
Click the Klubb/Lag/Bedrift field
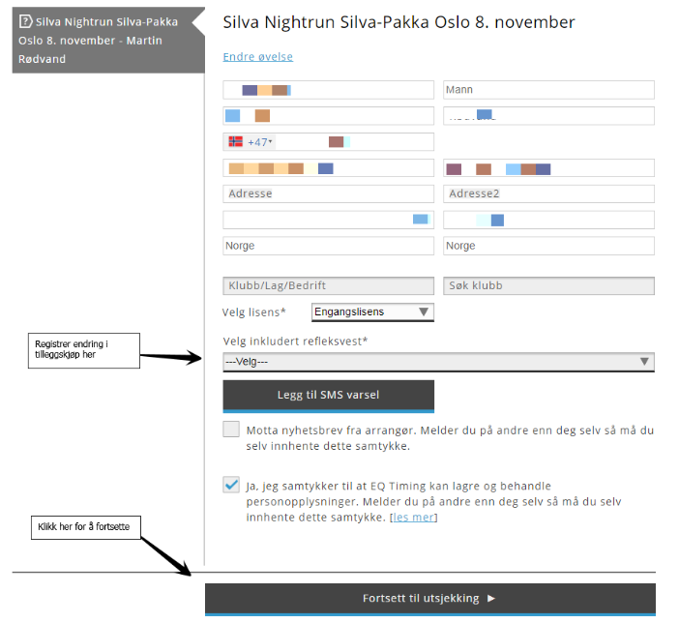coord(328,286)
